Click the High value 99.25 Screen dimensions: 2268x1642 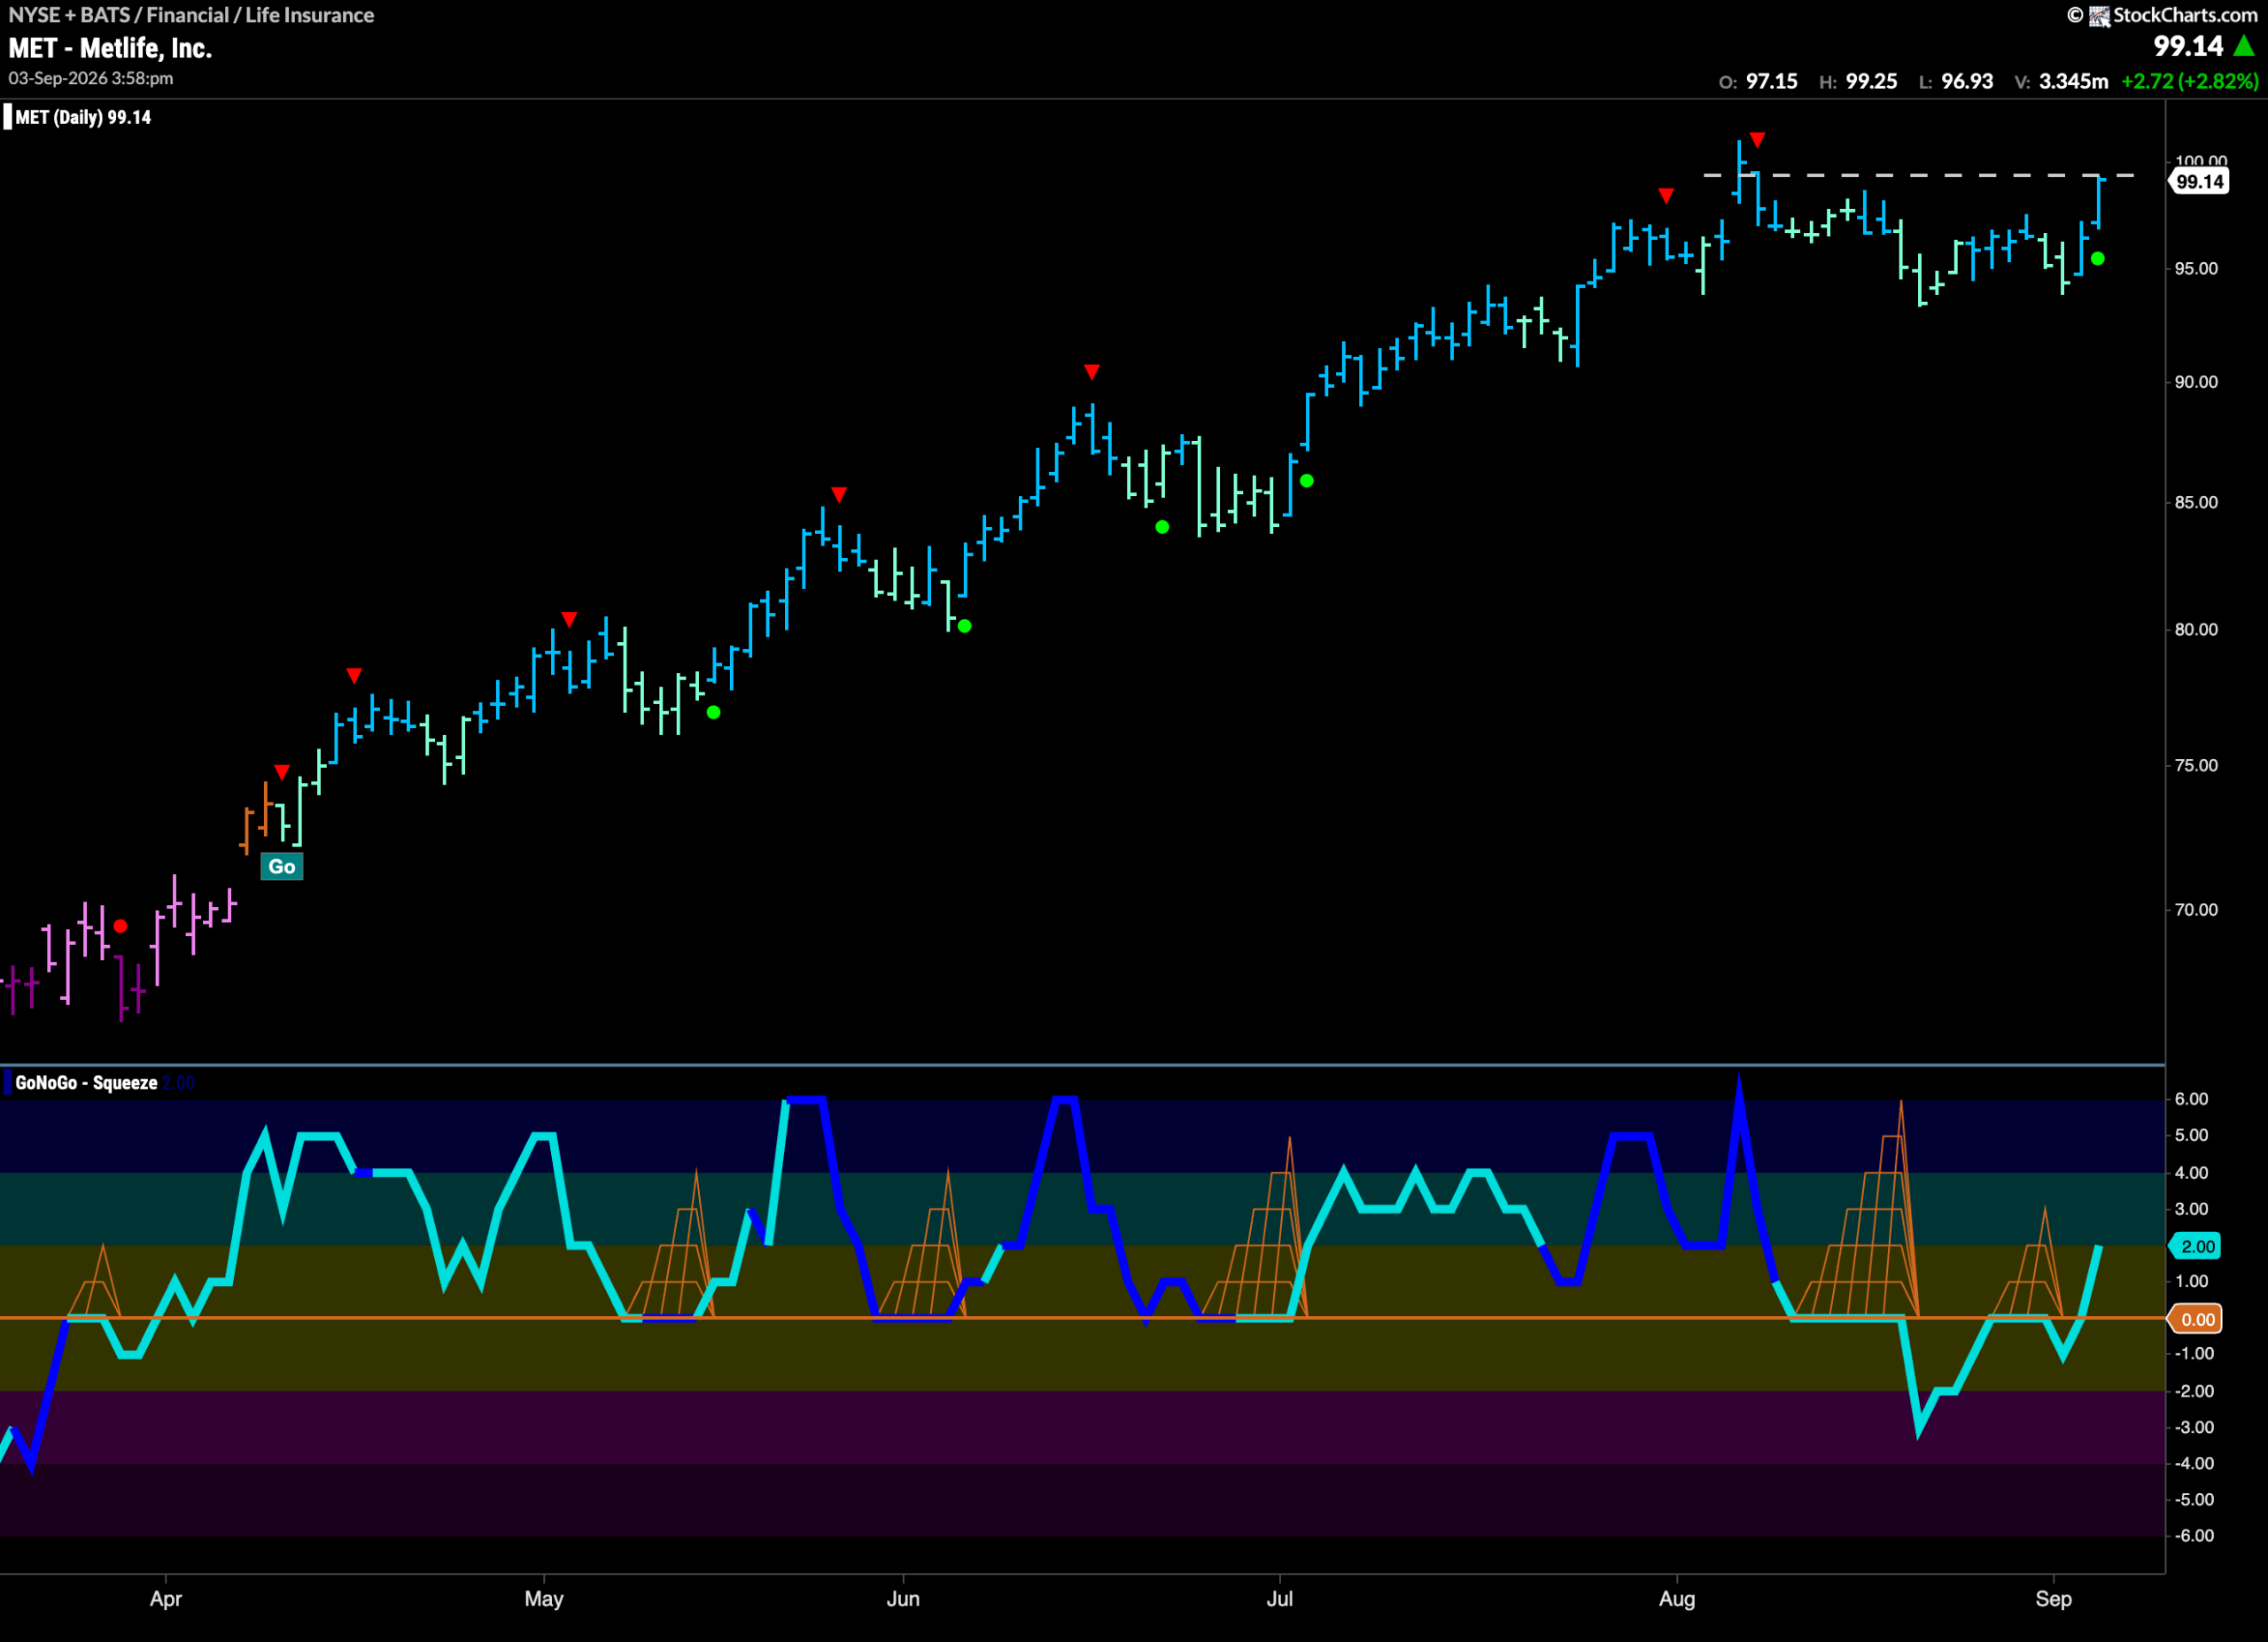coord(1872,81)
